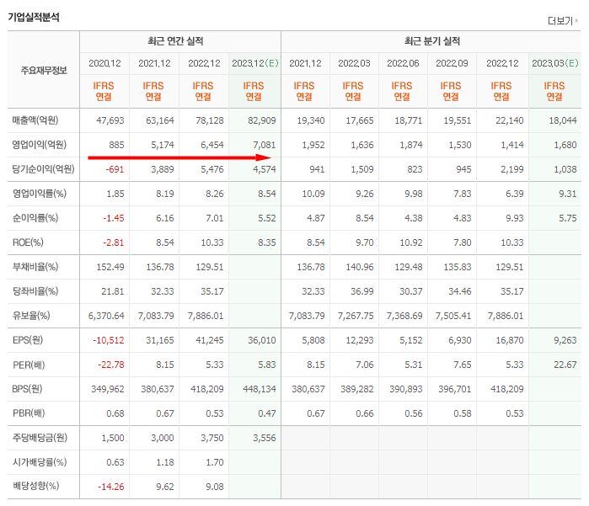Click the operating profit value 5,174
The width and height of the screenshot is (589, 506).
163,145
